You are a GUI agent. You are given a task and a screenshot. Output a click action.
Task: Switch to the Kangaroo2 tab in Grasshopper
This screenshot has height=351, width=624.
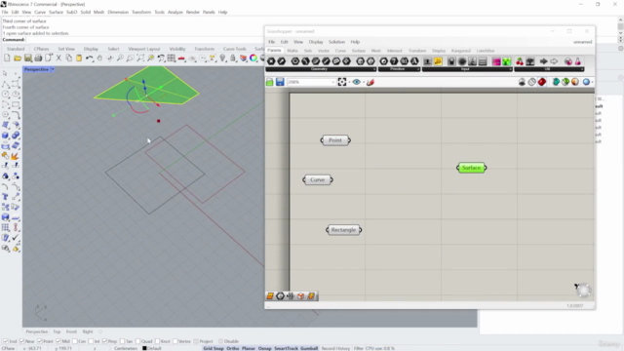[461, 51]
